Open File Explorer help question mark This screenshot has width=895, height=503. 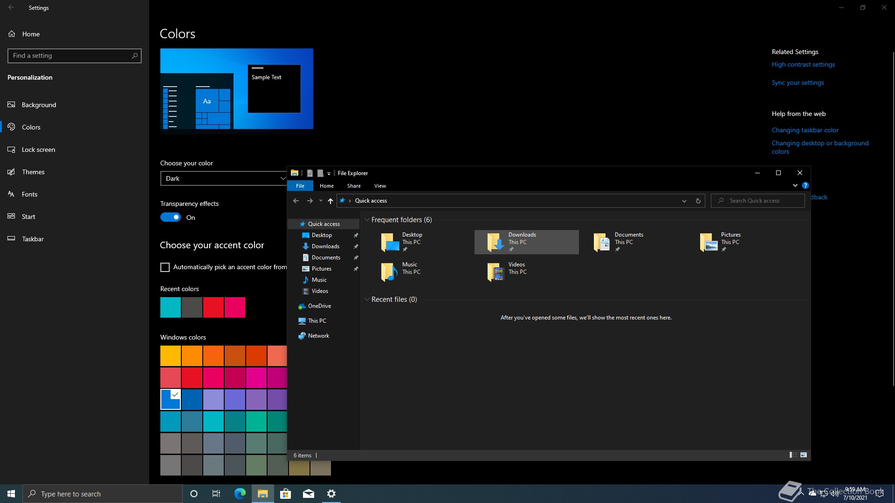click(805, 185)
